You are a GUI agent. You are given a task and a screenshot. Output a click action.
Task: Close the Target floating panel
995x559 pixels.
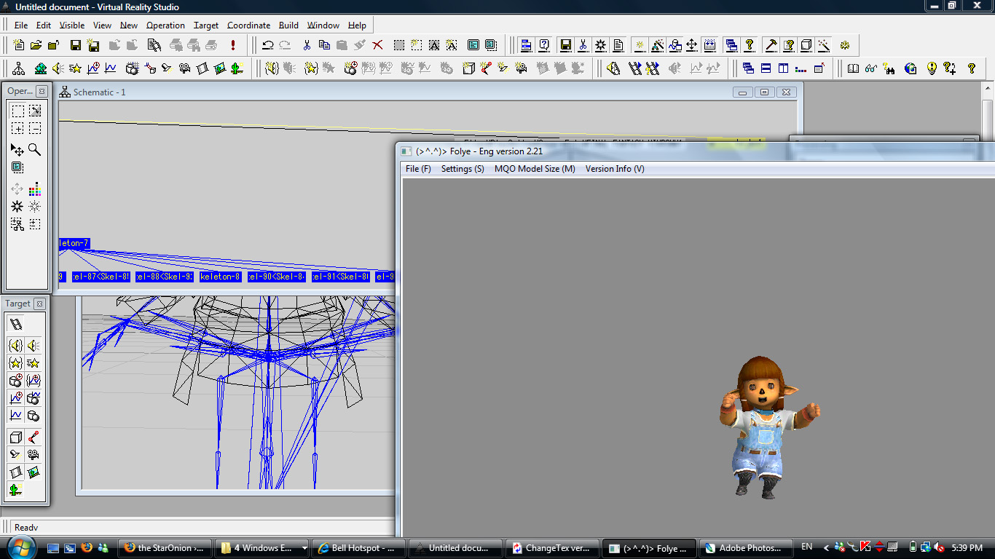tap(40, 304)
